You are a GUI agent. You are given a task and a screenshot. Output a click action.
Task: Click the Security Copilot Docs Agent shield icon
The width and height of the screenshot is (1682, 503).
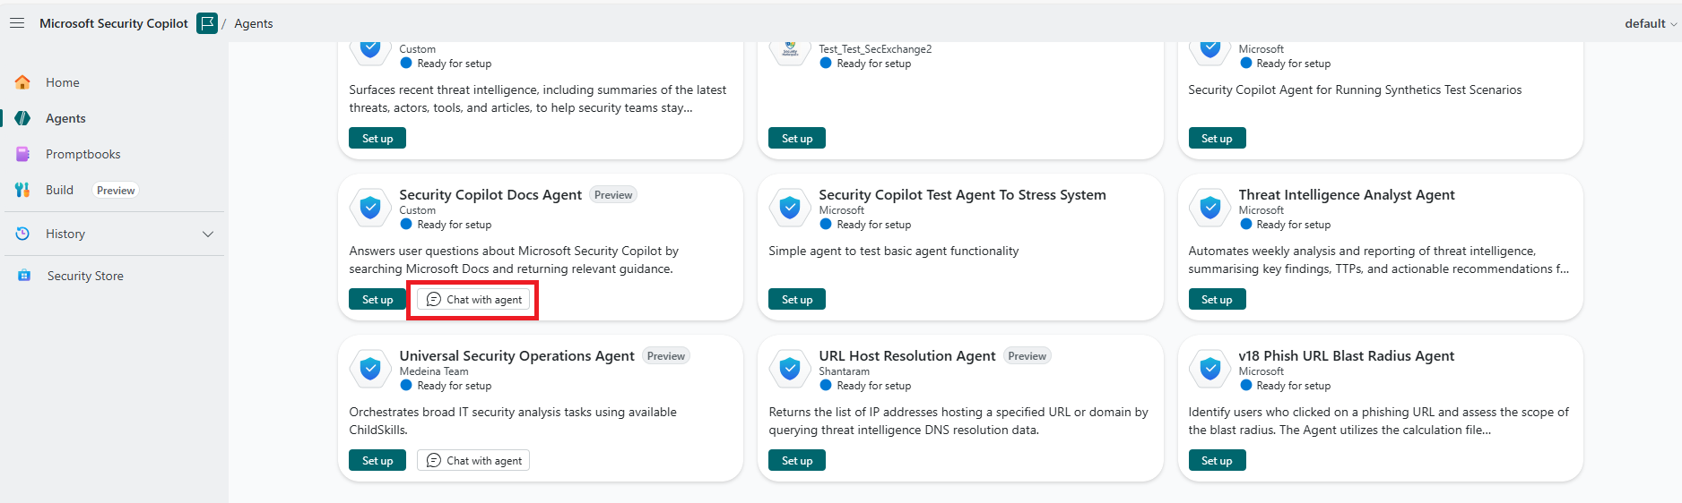pos(370,208)
